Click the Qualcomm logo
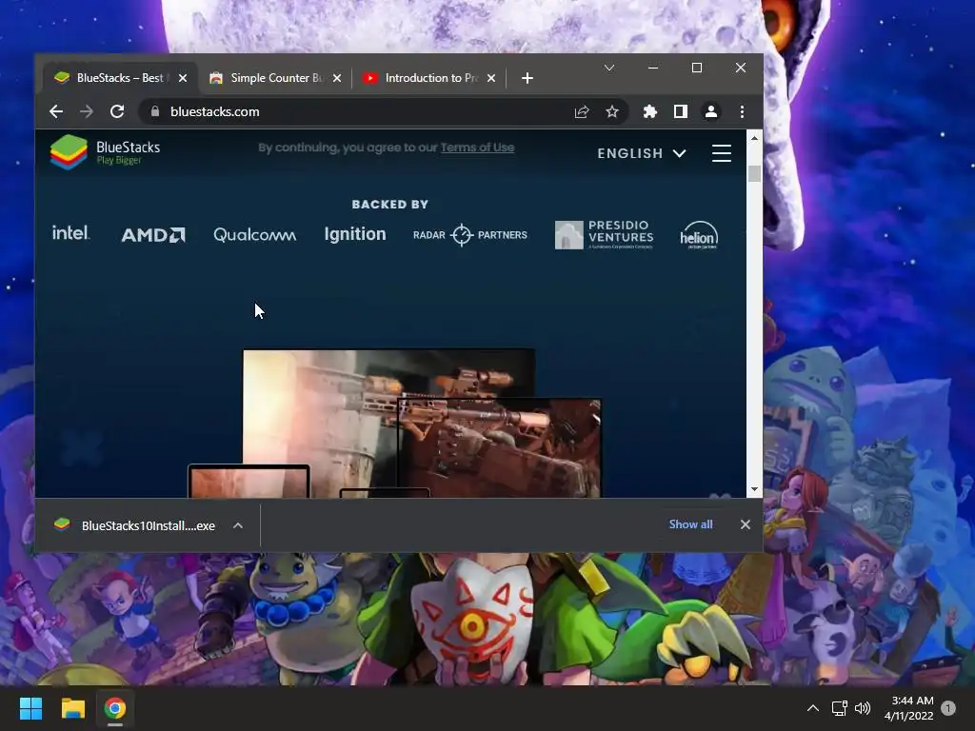 tap(255, 235)
